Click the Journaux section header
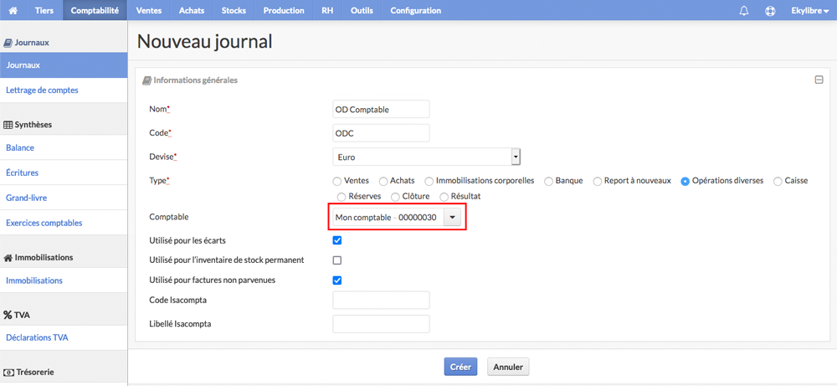The width and height of the screenshot is (837, 386). coord(27,43)
